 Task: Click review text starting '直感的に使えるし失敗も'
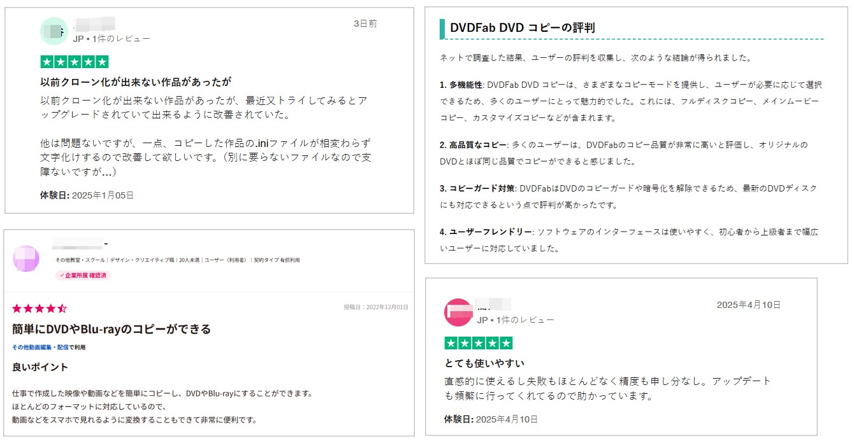click(607, 388)
